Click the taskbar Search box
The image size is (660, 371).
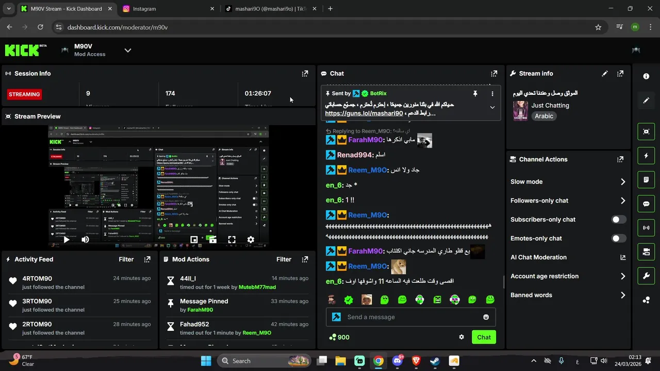tap(265, 361)
